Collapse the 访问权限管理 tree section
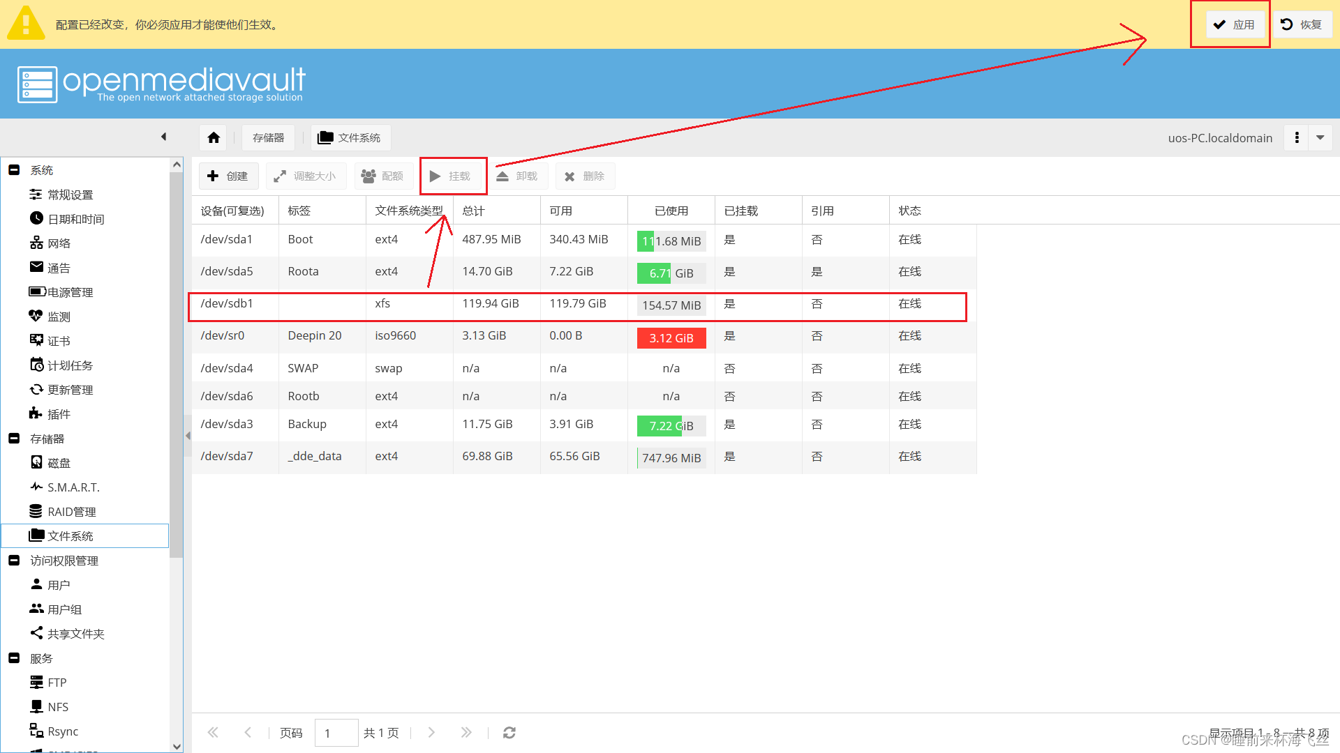Image resolution: width=1340 pixels, height=753 pixels. point(14,561)
